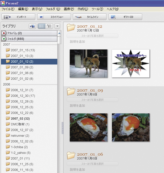Select the first fried egg photo thumbnail
Screen dimensions: 164x173
pyautogui.click(x=89, y=127)
